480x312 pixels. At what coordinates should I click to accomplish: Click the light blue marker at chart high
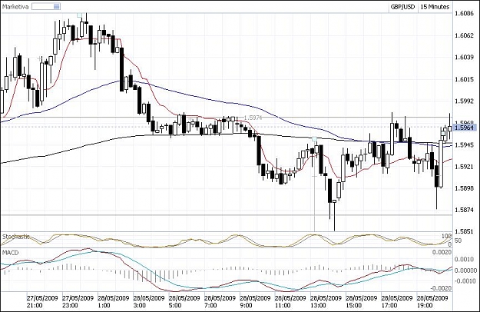pyautogui.click(x=80, y=15)
